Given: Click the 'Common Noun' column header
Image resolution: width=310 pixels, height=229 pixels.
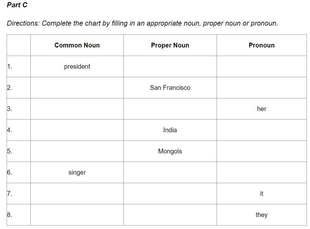Looking at the screenshot, I should click(77, 45).
